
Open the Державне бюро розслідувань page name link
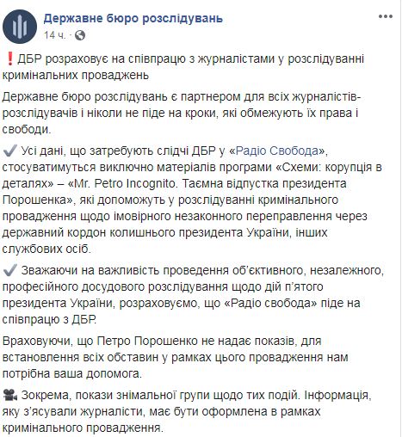(x=133, y=18)
